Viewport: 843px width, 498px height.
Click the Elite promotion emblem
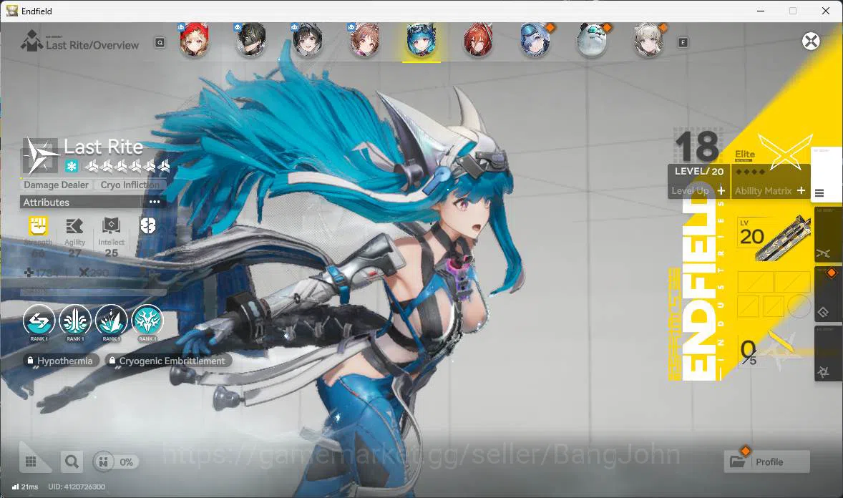point(785,151)
